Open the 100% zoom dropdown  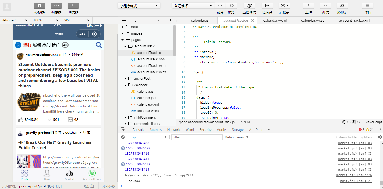[x=46, y=20]
